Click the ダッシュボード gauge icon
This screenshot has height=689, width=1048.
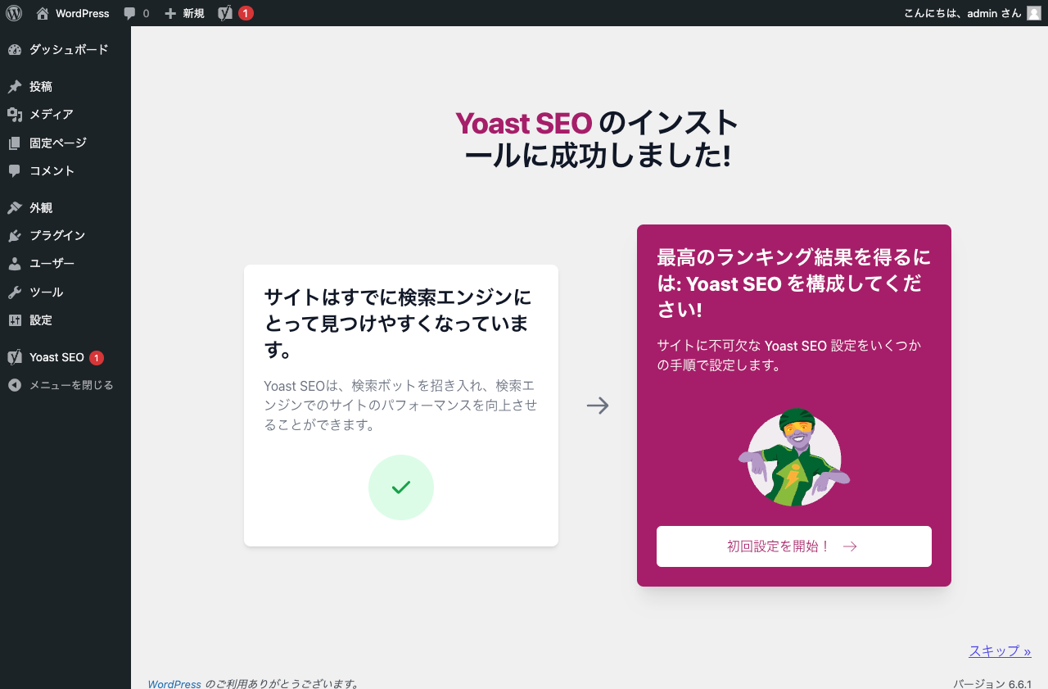15,50
